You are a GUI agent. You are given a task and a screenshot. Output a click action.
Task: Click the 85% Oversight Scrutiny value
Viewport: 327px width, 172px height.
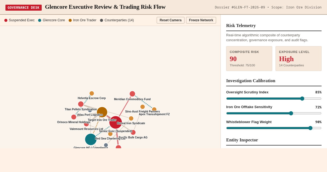tap(318, 92)
